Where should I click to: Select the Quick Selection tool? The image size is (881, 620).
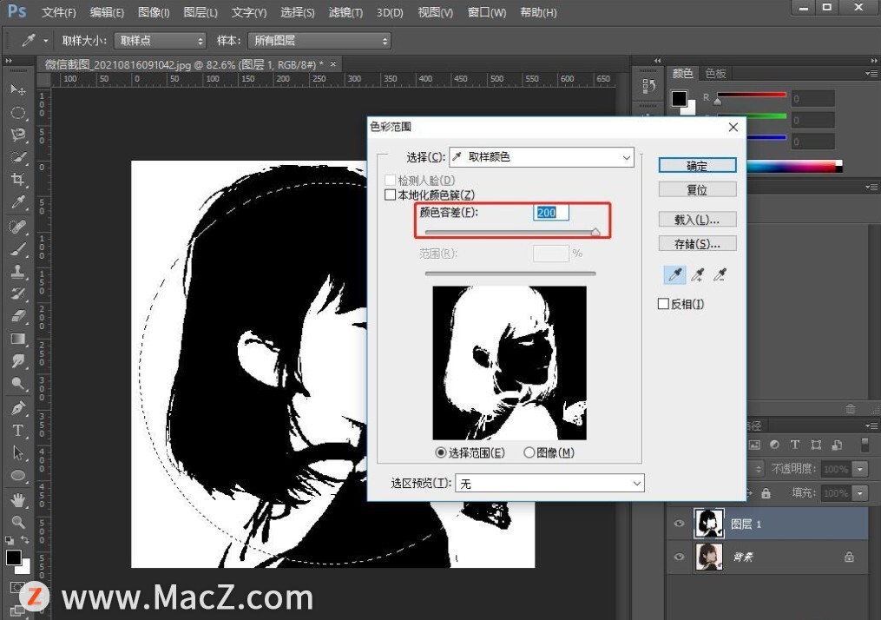point(18,157)
